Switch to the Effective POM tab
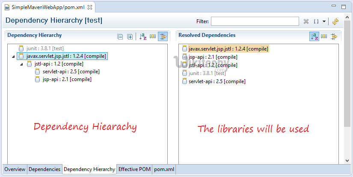 coord(134,169)
